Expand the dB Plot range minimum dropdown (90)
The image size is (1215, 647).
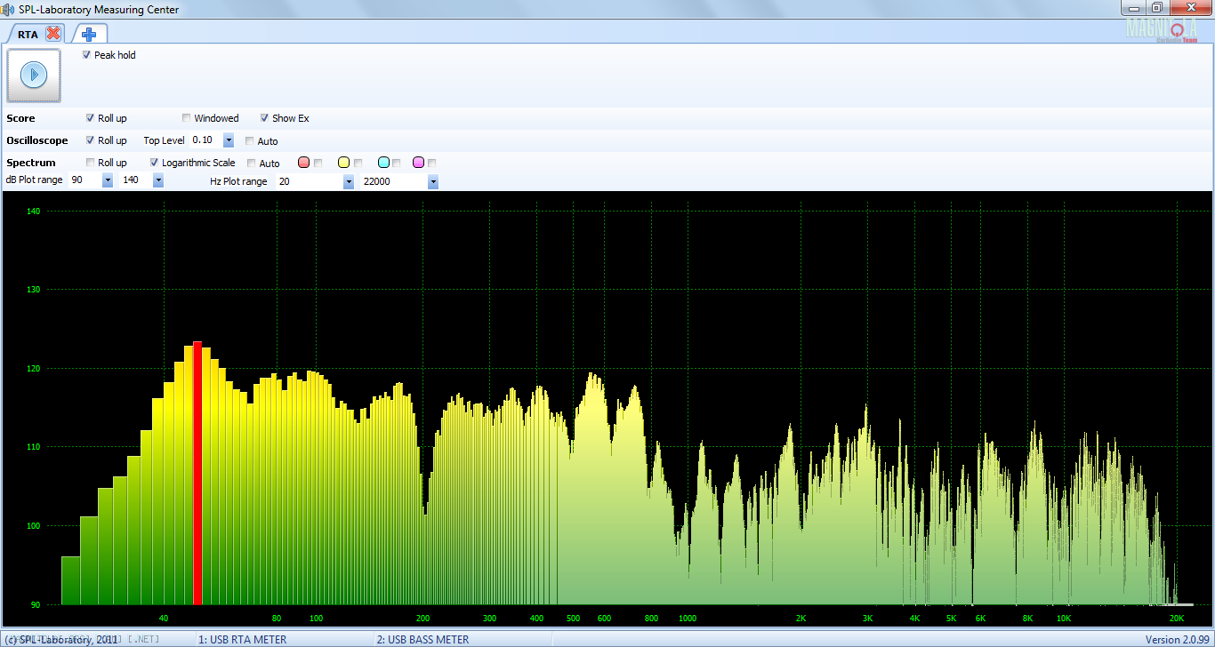[108, 180]
